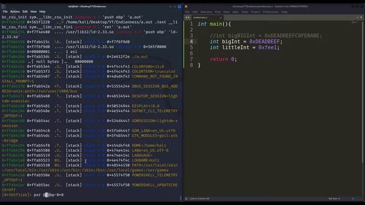Open Sublime Text's Edit menu

(195, 12)
